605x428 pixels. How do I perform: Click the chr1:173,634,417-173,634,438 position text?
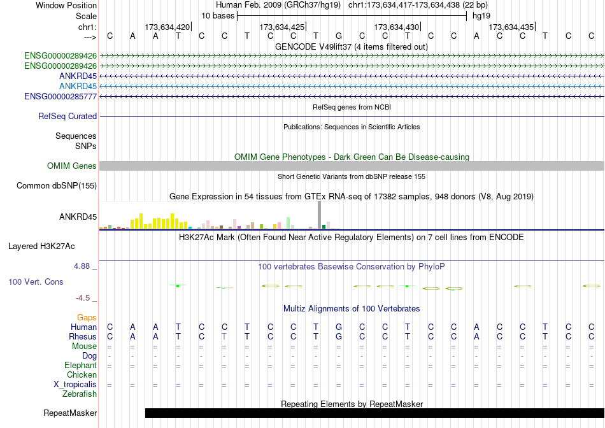(418, 5)
